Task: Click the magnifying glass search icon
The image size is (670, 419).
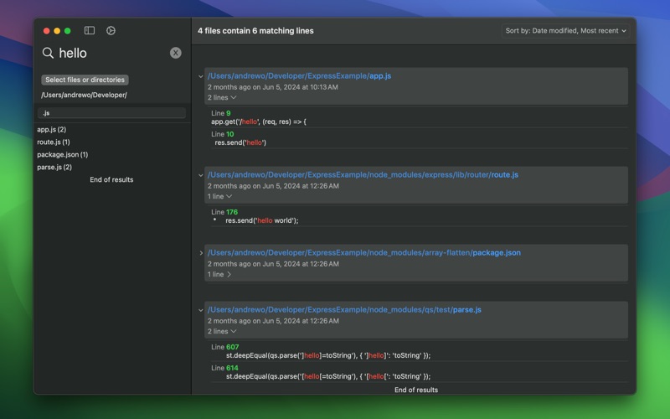Action: coord(48,53)
